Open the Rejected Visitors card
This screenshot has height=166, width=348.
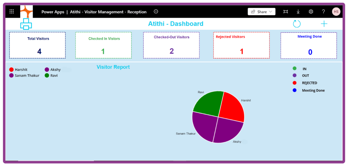(241, 45)
